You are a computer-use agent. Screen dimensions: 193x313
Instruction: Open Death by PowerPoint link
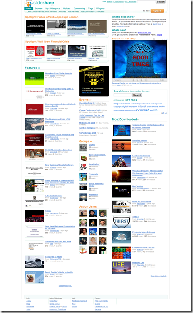142,202
